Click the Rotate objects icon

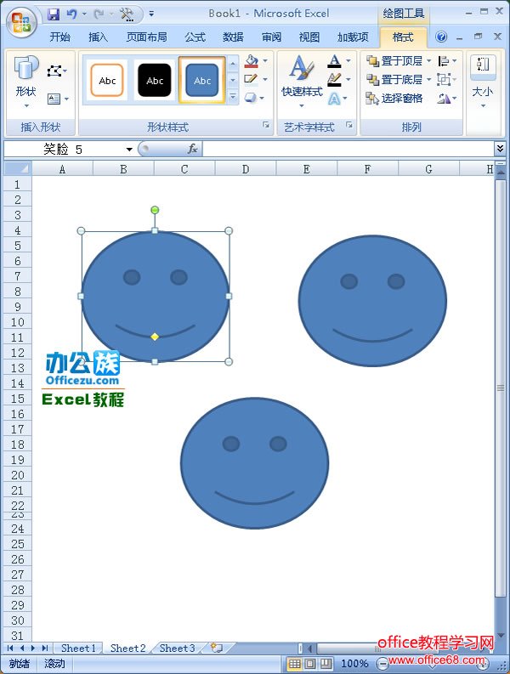click(x=444, y=99)
